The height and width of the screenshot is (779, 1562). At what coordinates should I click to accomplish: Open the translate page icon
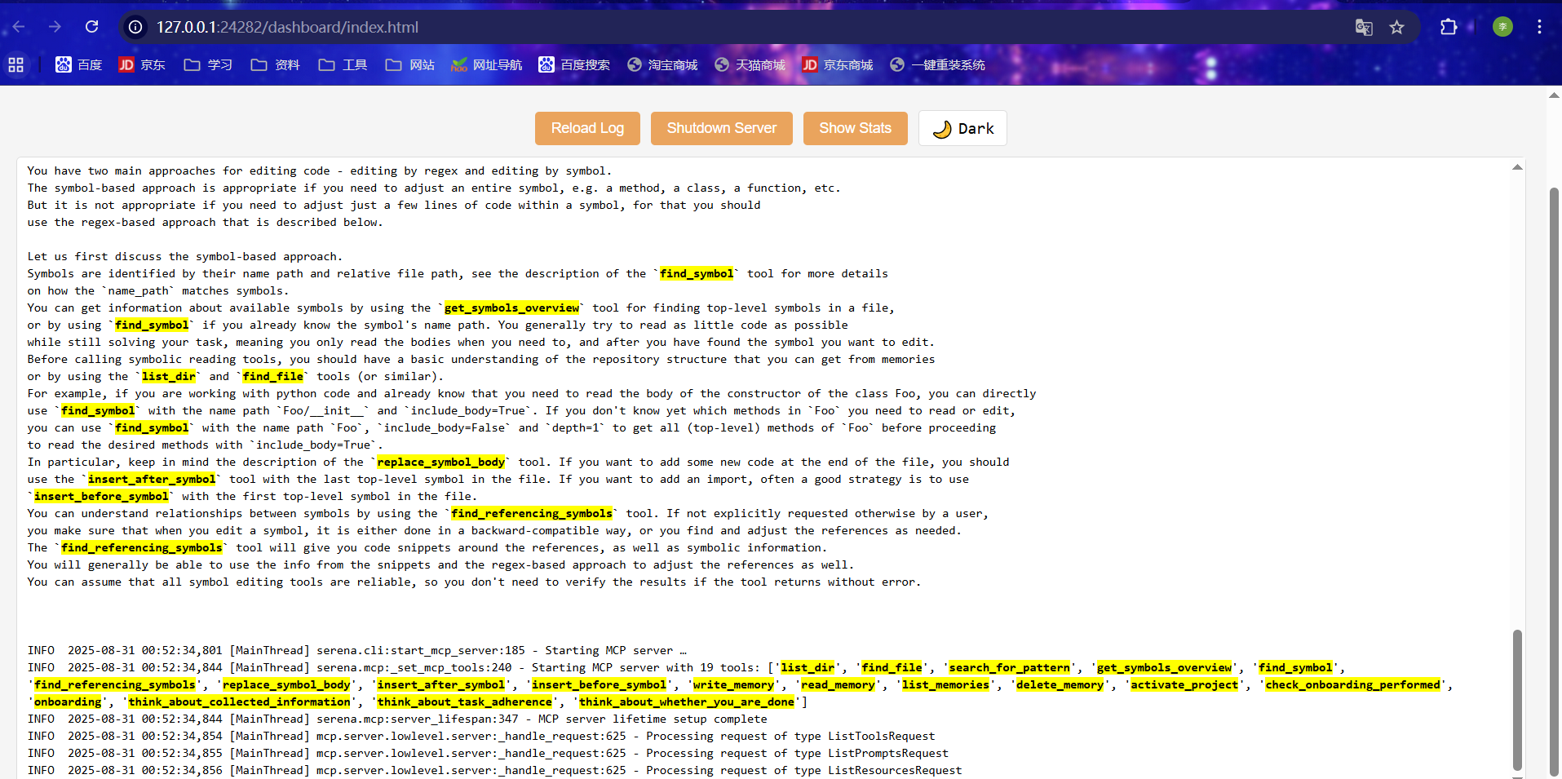pyautogui.click(x=1364, y=27)
